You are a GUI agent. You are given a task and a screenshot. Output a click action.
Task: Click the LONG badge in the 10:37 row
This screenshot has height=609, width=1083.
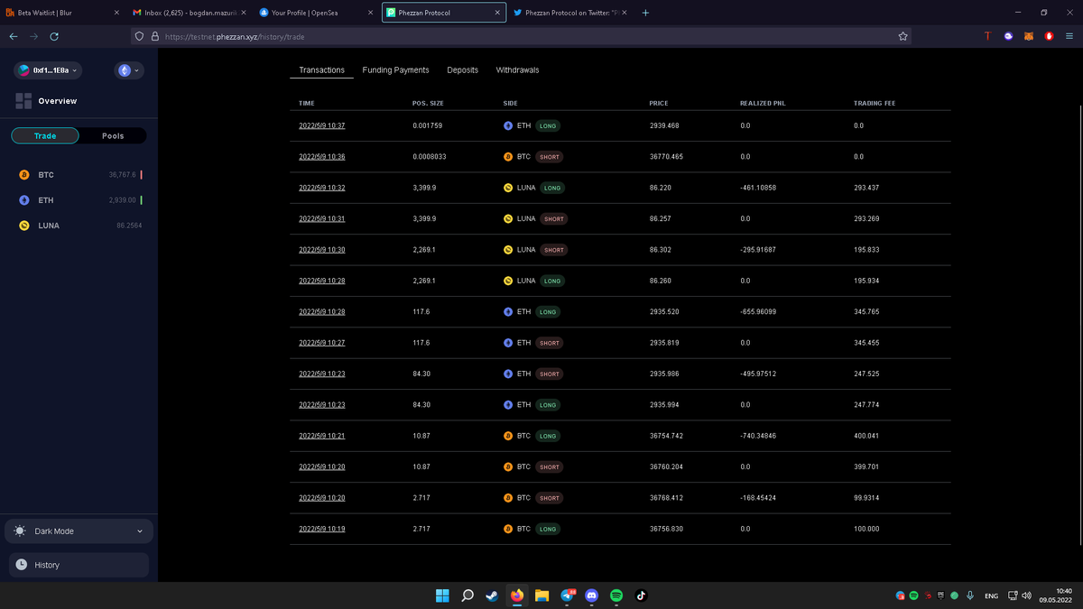click(548, 125)
